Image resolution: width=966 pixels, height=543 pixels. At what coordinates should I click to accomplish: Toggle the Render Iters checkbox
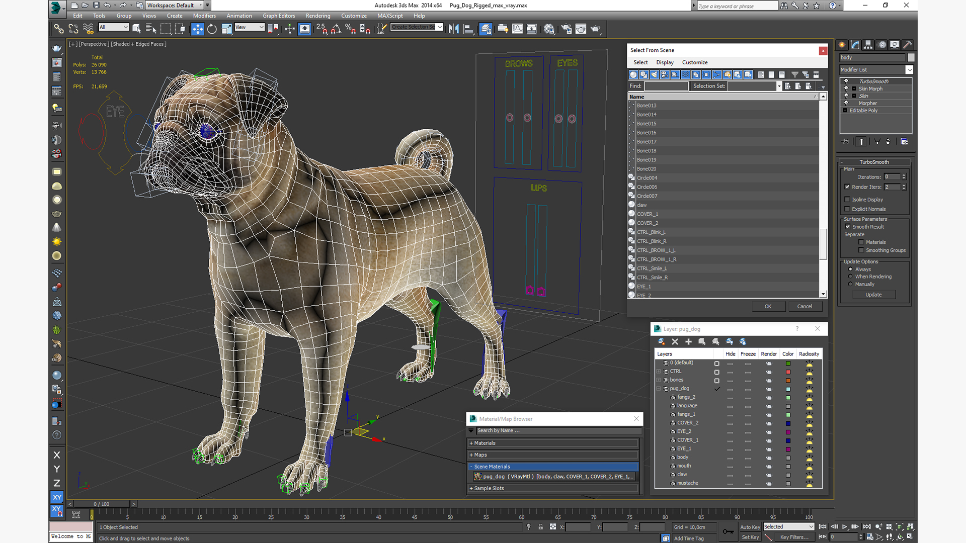(847, 187)
